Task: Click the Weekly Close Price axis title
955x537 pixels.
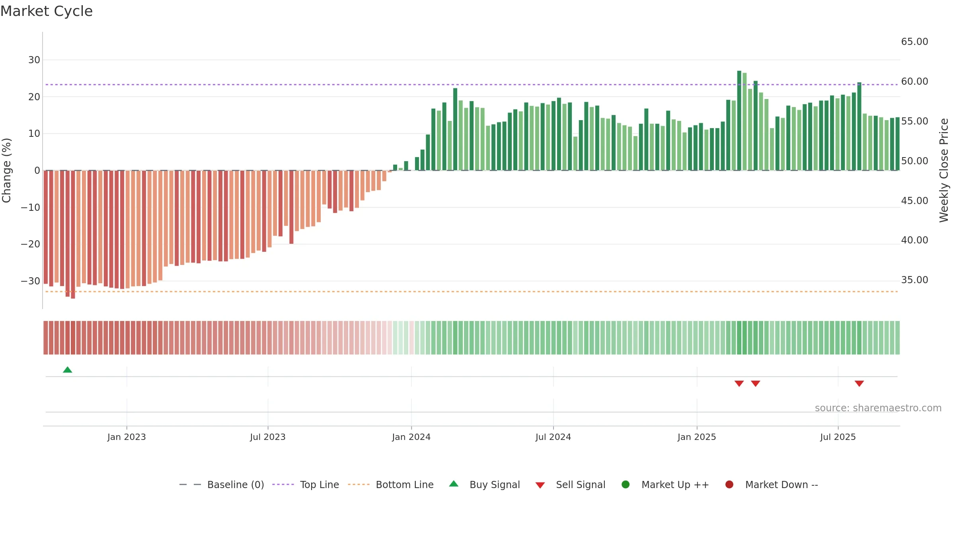Action: tap(944, 170)
